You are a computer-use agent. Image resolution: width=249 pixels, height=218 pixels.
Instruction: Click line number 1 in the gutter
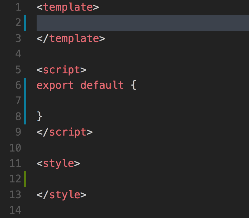point(18,7)
